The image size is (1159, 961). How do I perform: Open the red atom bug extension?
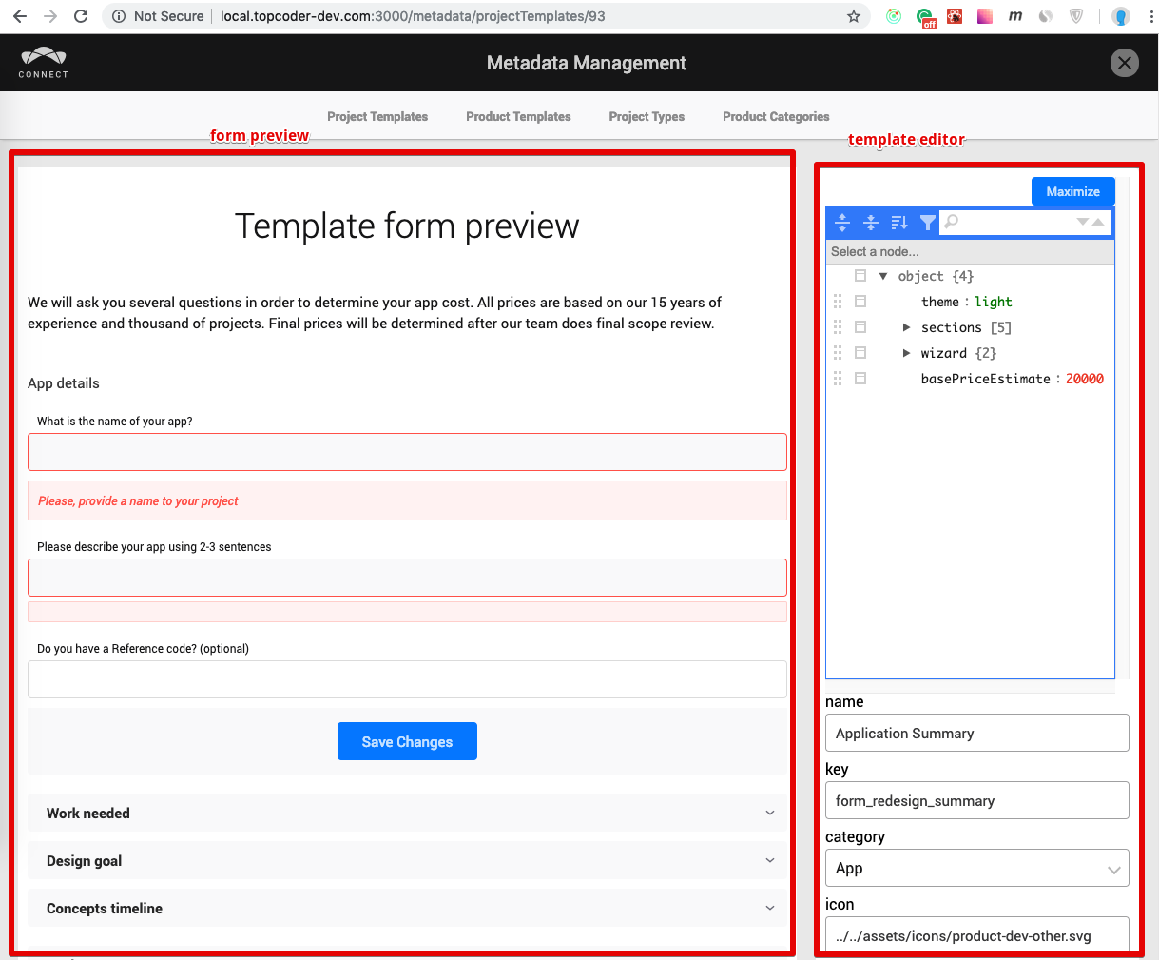click(955, 16)
